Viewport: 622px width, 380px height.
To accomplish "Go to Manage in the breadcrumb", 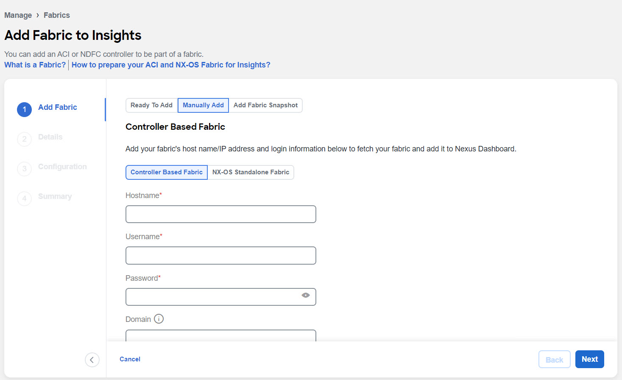I will [x=18, y=15].
